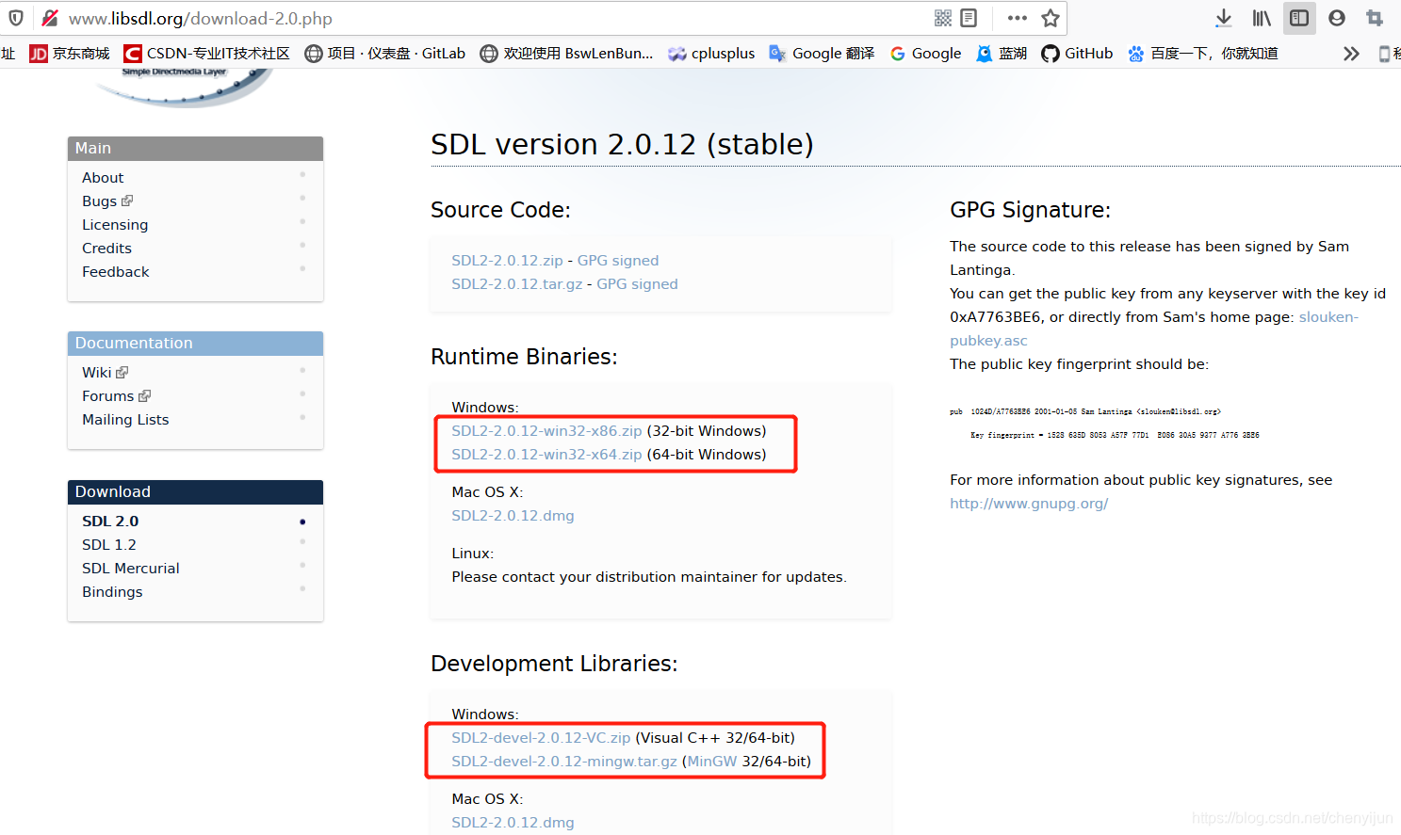This screenshot has height=835, width=1401.
Task: Expand the bookmarks overflow chevron
Action: pyautogui.click(x=1351, y=53)
